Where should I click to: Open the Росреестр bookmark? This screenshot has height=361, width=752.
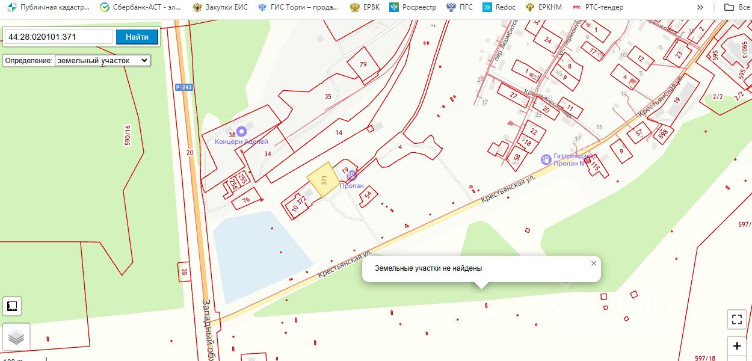[x=414, y=7]
